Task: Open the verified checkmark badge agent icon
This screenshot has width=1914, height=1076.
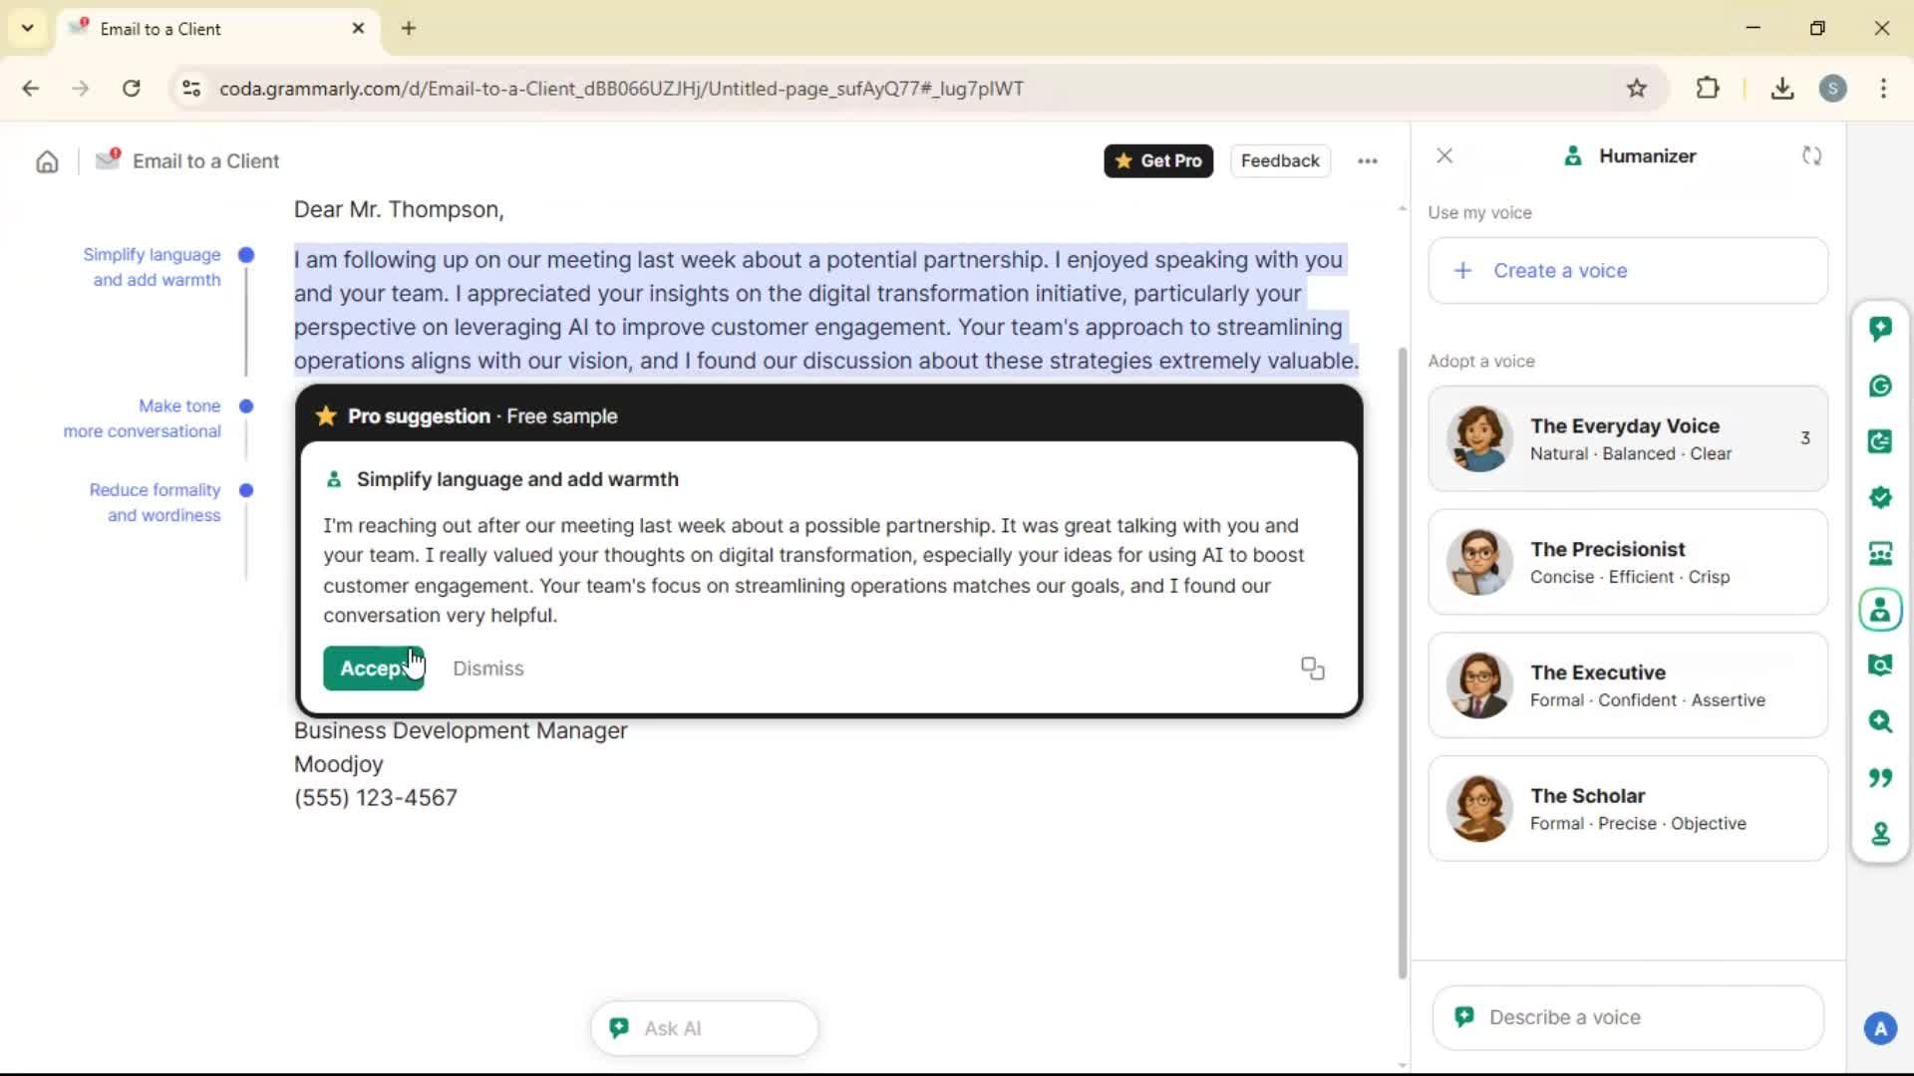Action: [1880, 497]
